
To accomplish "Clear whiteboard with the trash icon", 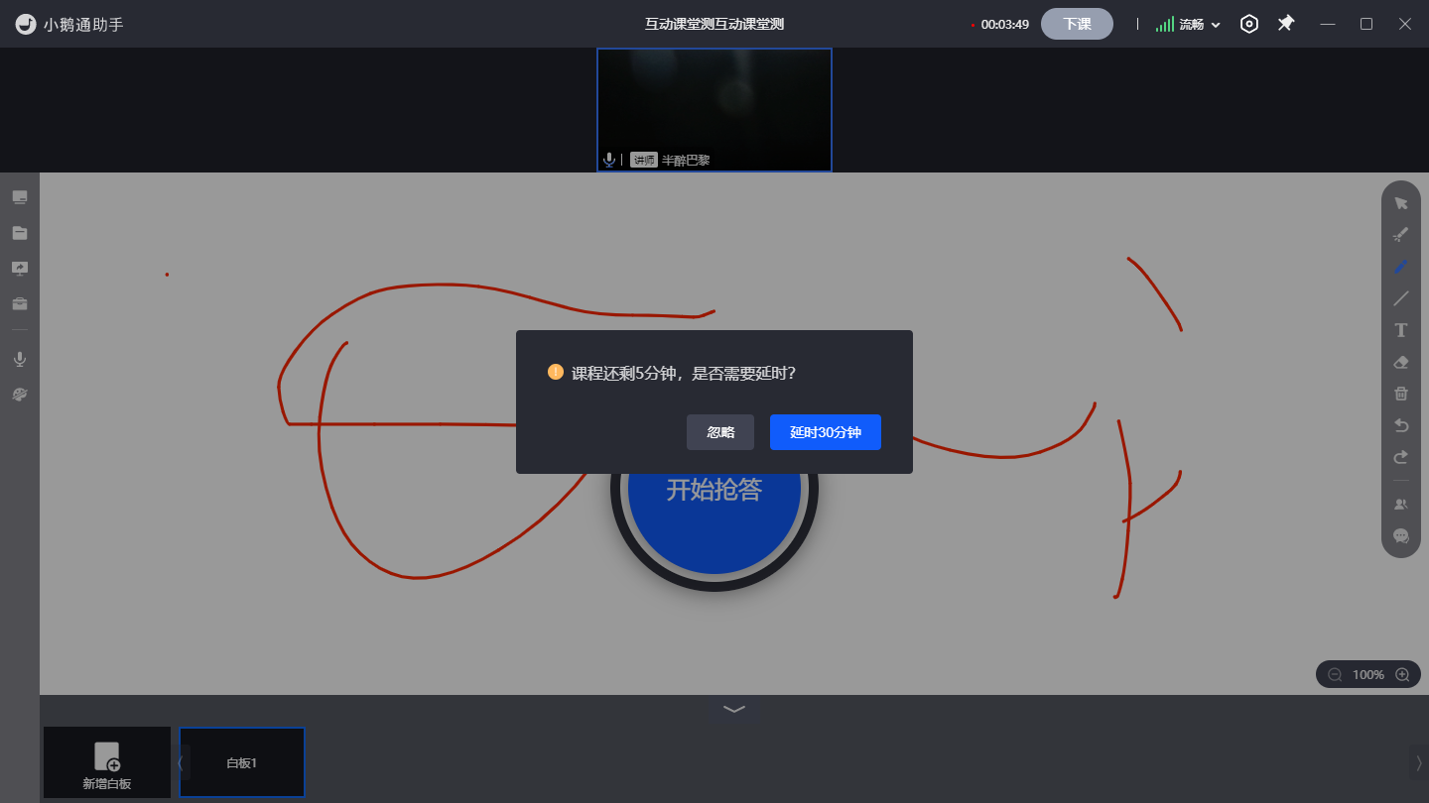I will pyautogui.click(x=1401, y=394).
